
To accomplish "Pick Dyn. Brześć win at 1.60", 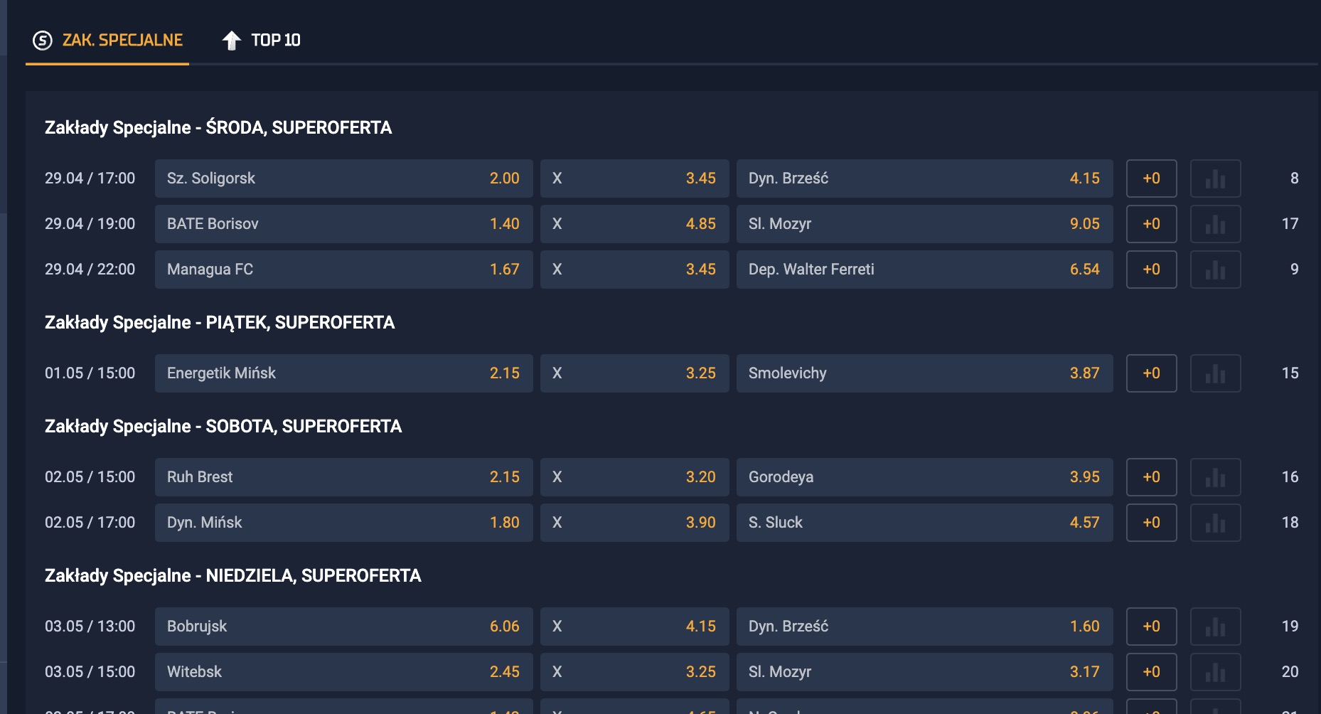I will coord(924,627).
